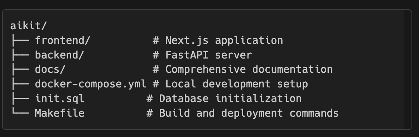Click the Makefile entry
Image resolution: width=419 pixels, height=137 pixels.
point(59,113)
